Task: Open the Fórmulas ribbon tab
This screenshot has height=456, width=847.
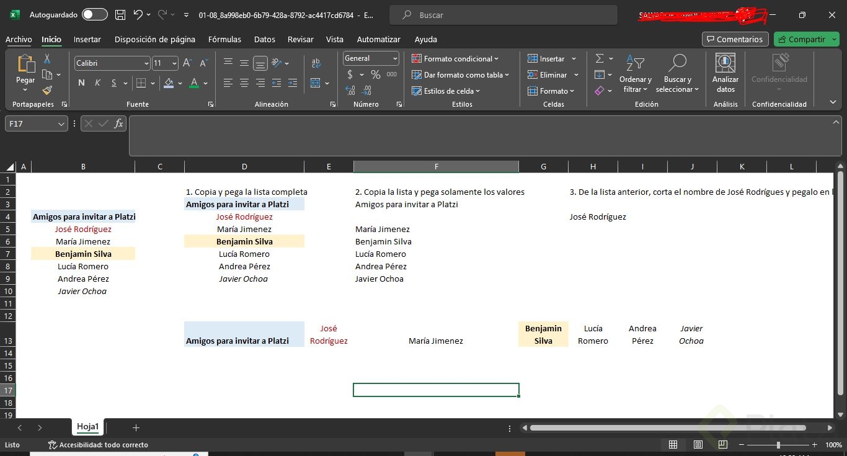Action: 224,39
